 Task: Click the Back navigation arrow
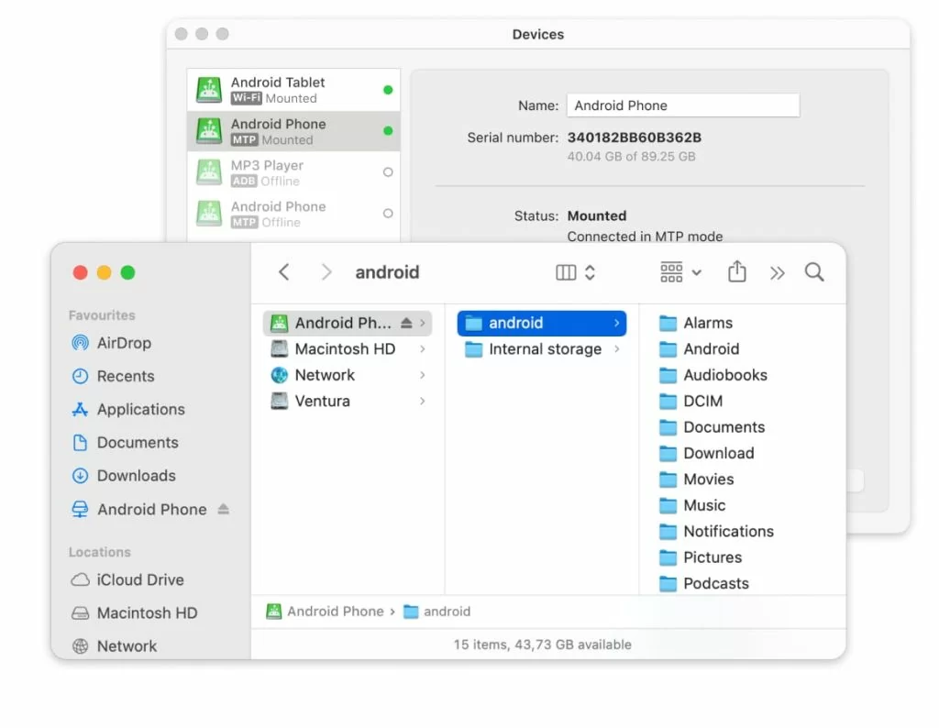tap(283, 271)
